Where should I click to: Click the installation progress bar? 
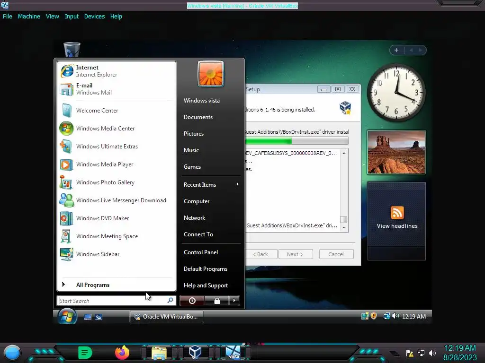tap(296, 141)
